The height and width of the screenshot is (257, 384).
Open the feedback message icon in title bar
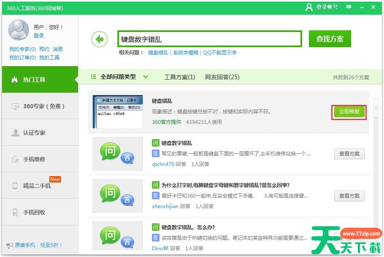349,7
